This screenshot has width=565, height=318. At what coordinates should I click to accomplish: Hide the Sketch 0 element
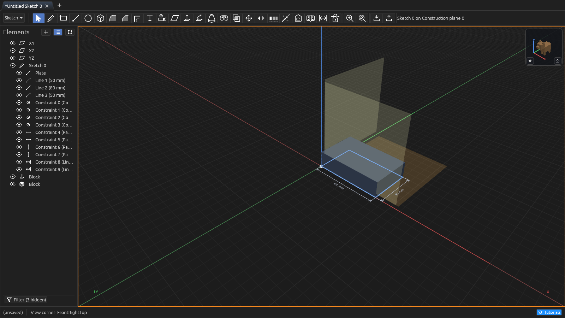point(13,65)
